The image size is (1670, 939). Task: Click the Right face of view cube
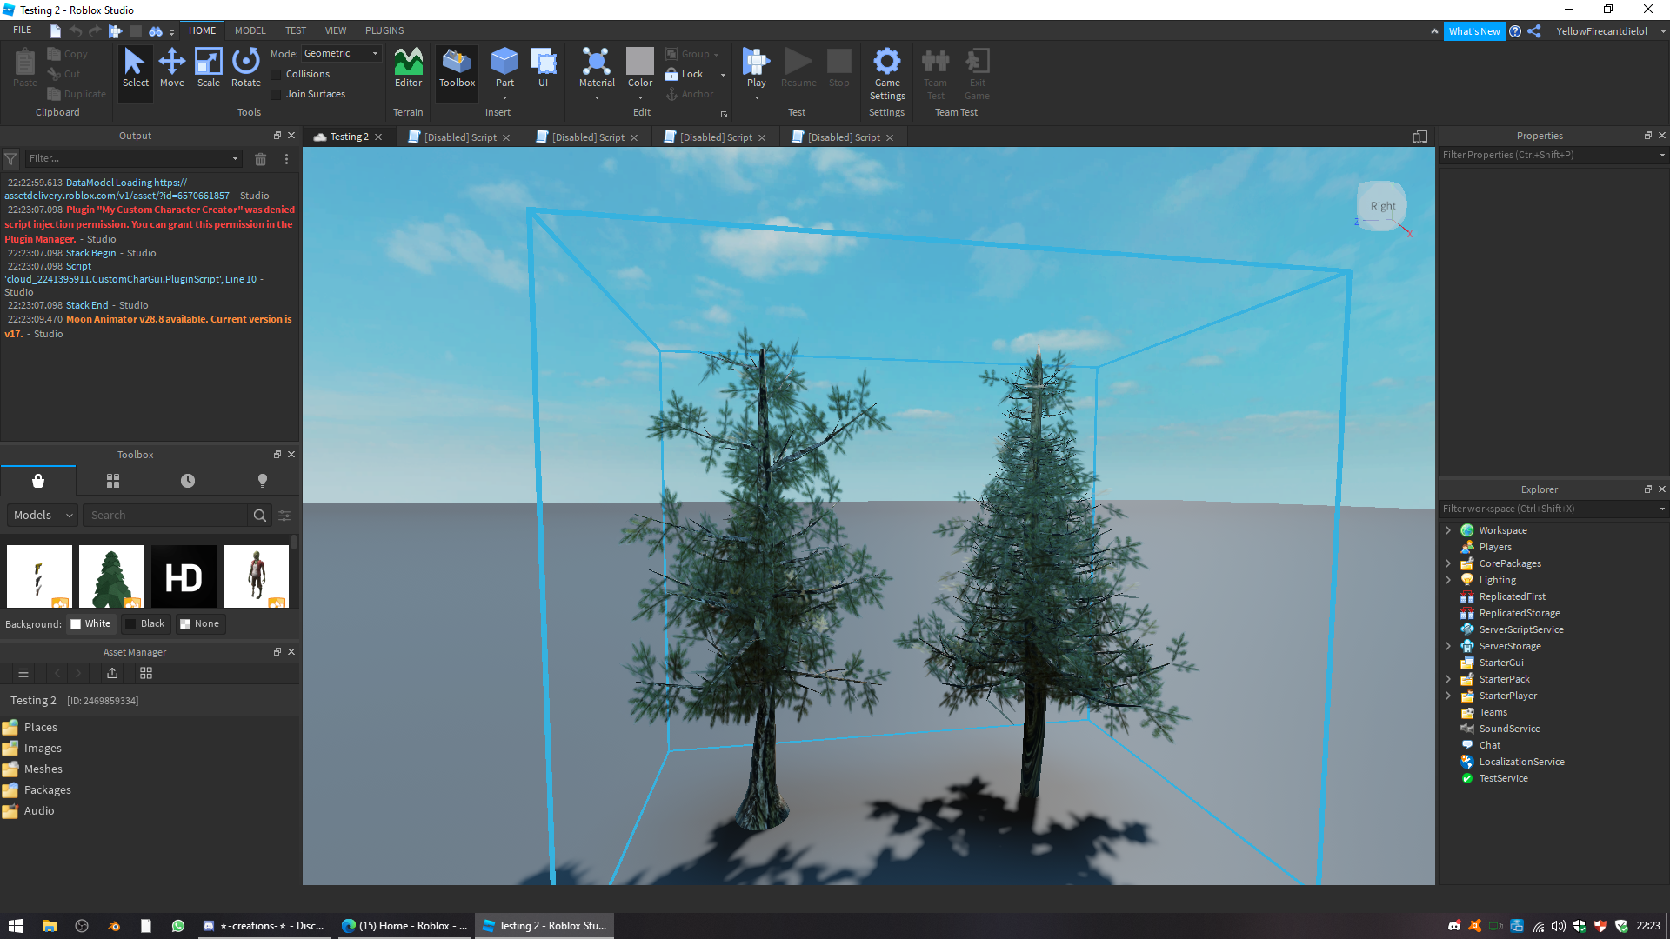[1382, 206]
